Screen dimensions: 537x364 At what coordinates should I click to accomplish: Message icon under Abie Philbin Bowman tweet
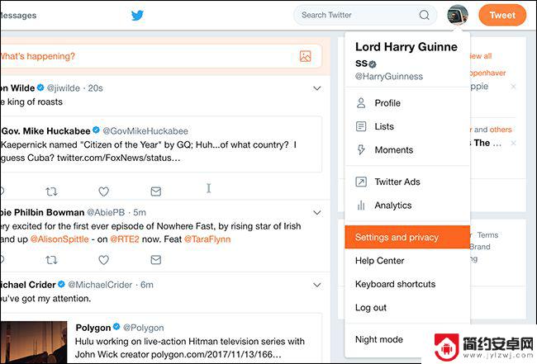pos(156,260)
